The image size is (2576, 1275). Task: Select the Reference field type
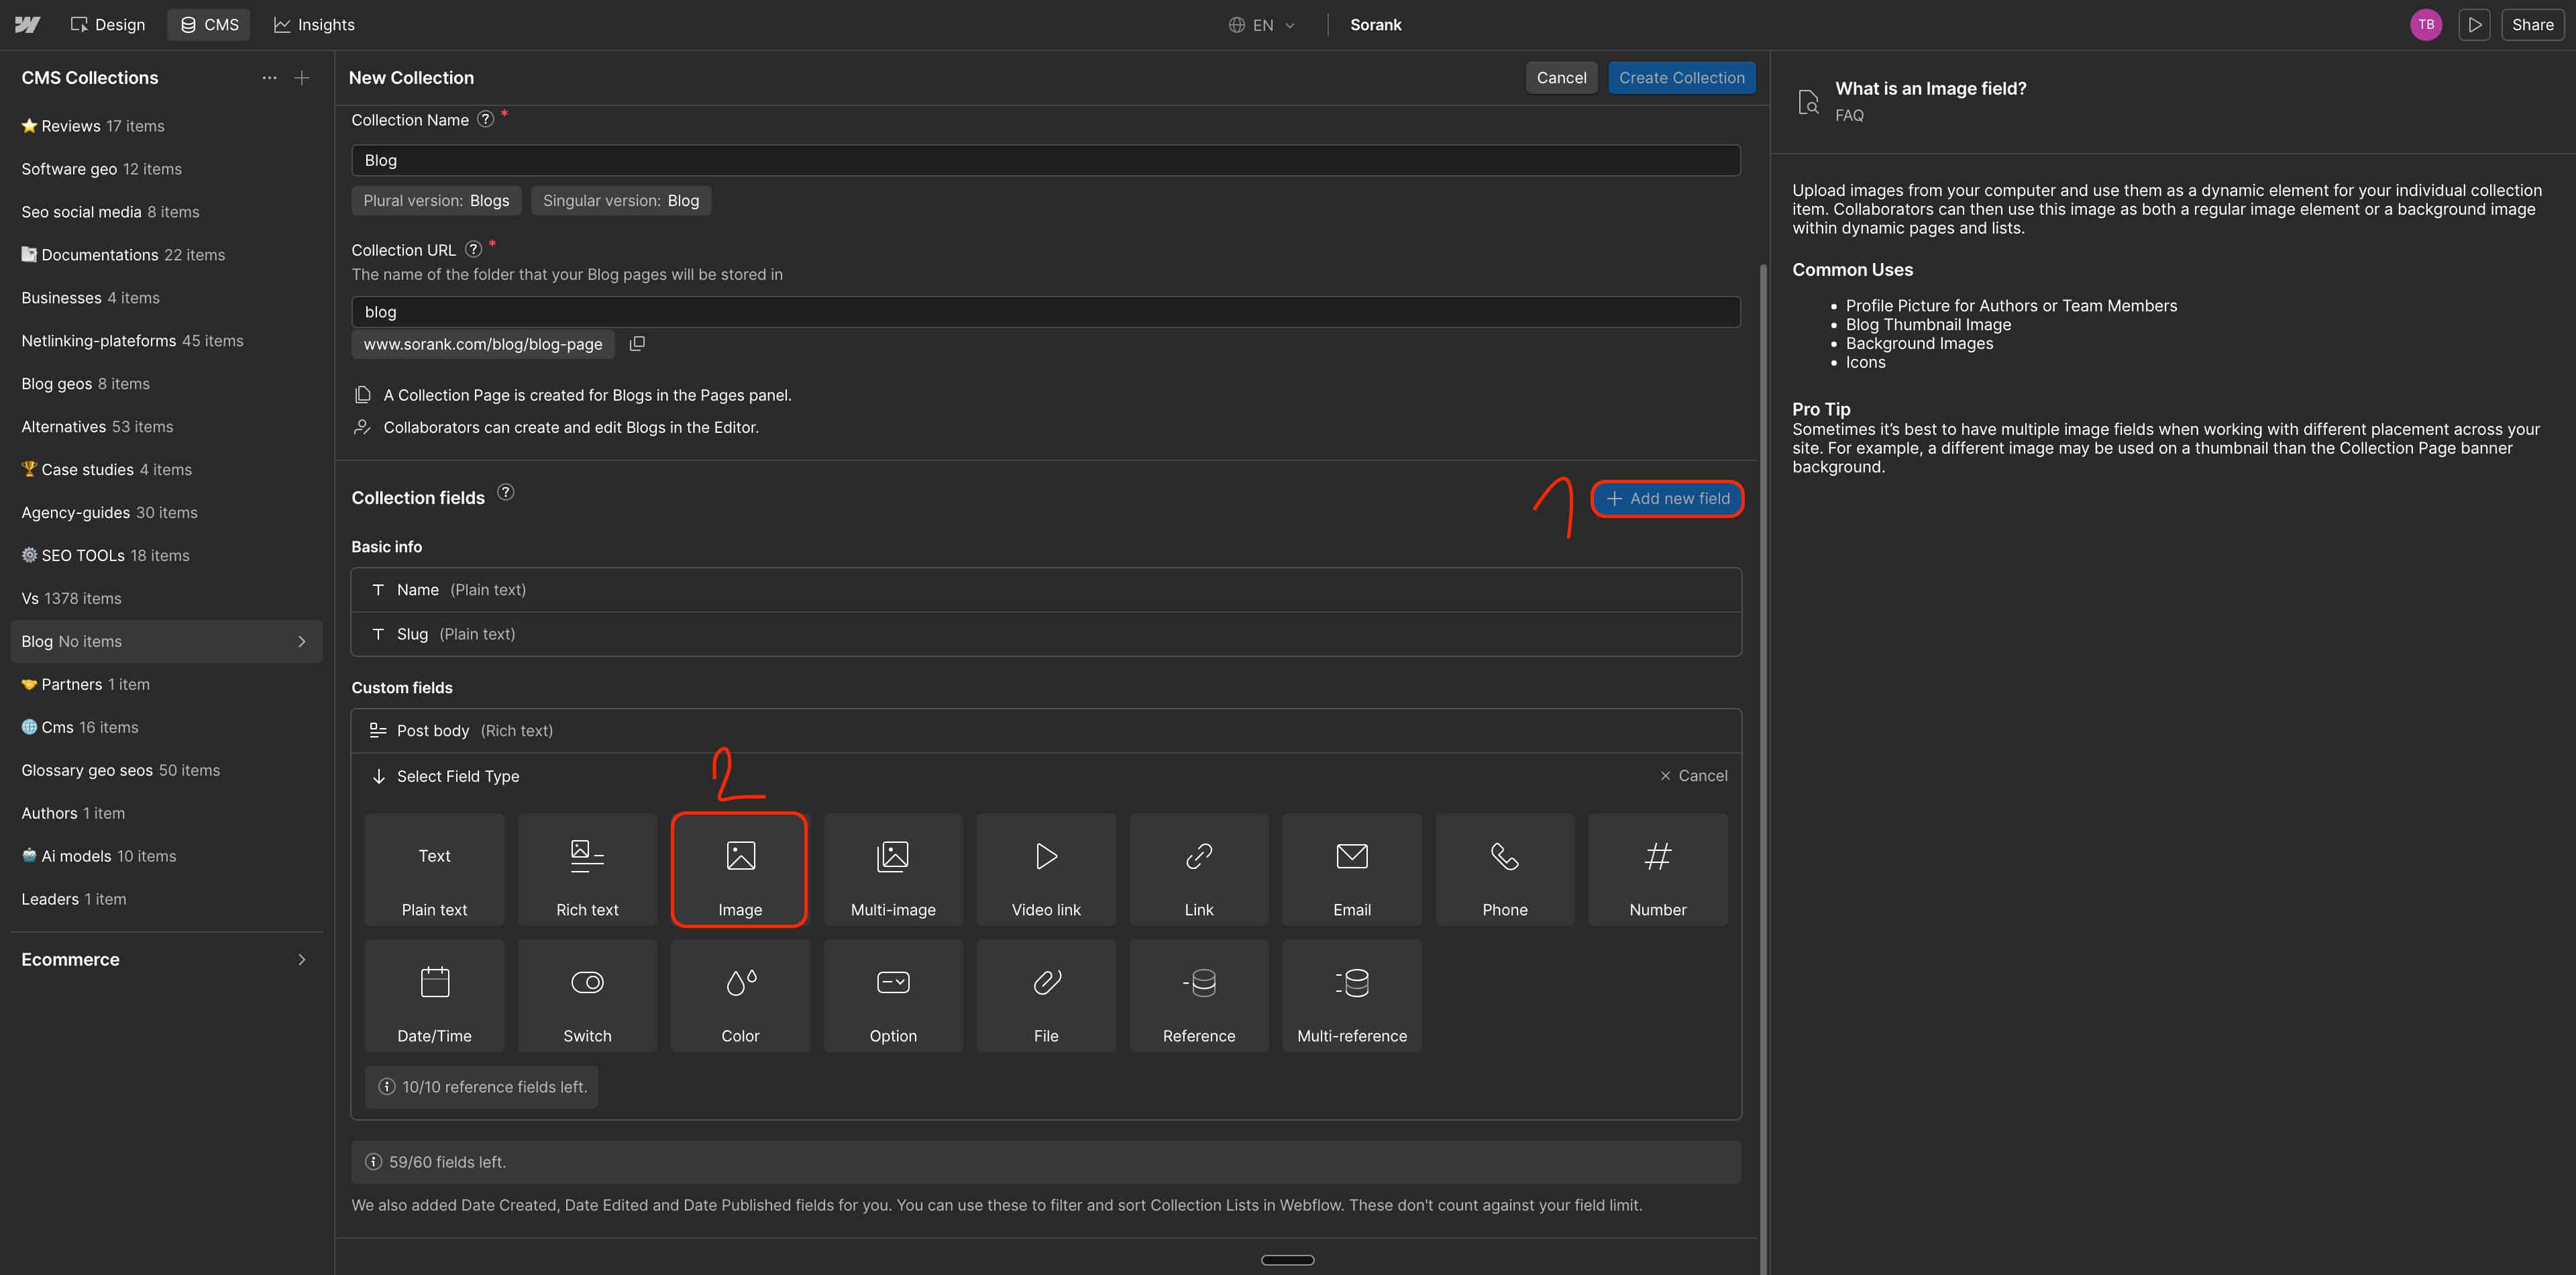click(x=1199, y=995)
